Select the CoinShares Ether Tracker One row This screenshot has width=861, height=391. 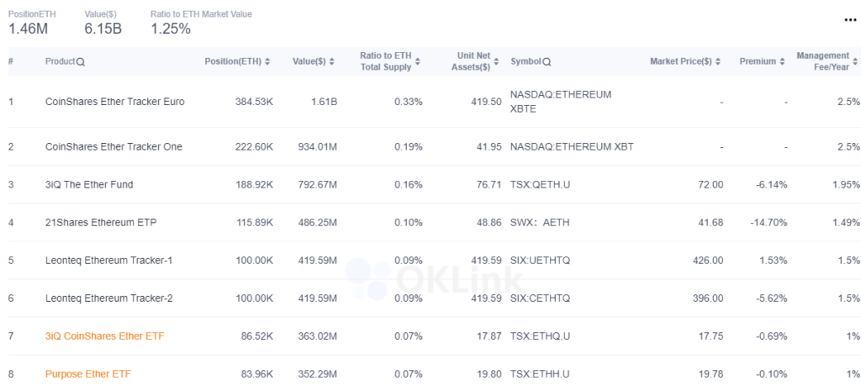point(430,146)
